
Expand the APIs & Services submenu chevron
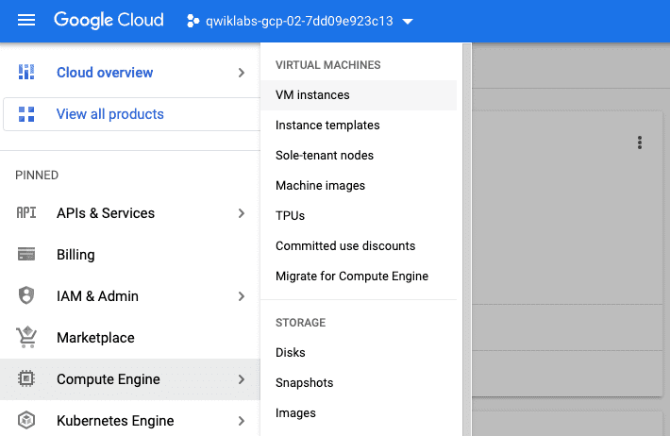[x=242, y=213]
